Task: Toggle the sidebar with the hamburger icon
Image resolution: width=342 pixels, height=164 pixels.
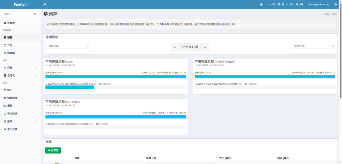Action: pos(45,4)
